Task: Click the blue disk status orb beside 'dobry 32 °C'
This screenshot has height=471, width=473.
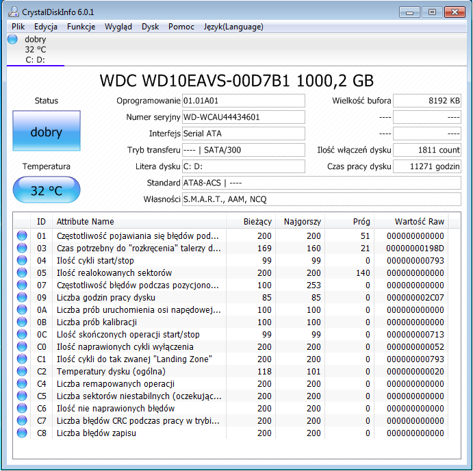Action: pyautogui.click(x=13, y=39)
